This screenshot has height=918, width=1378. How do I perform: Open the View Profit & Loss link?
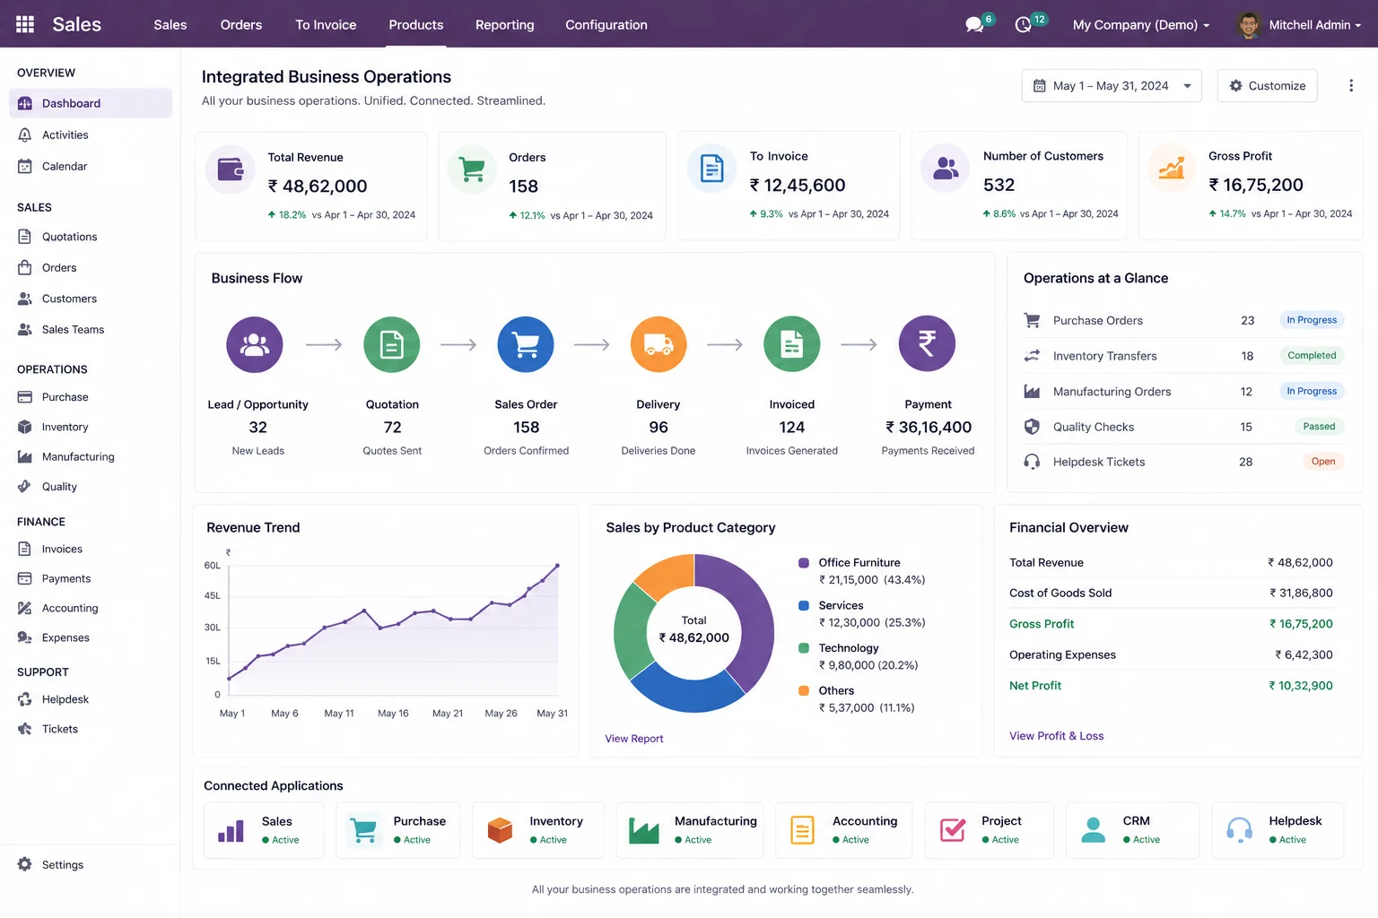click(1057, 736)
